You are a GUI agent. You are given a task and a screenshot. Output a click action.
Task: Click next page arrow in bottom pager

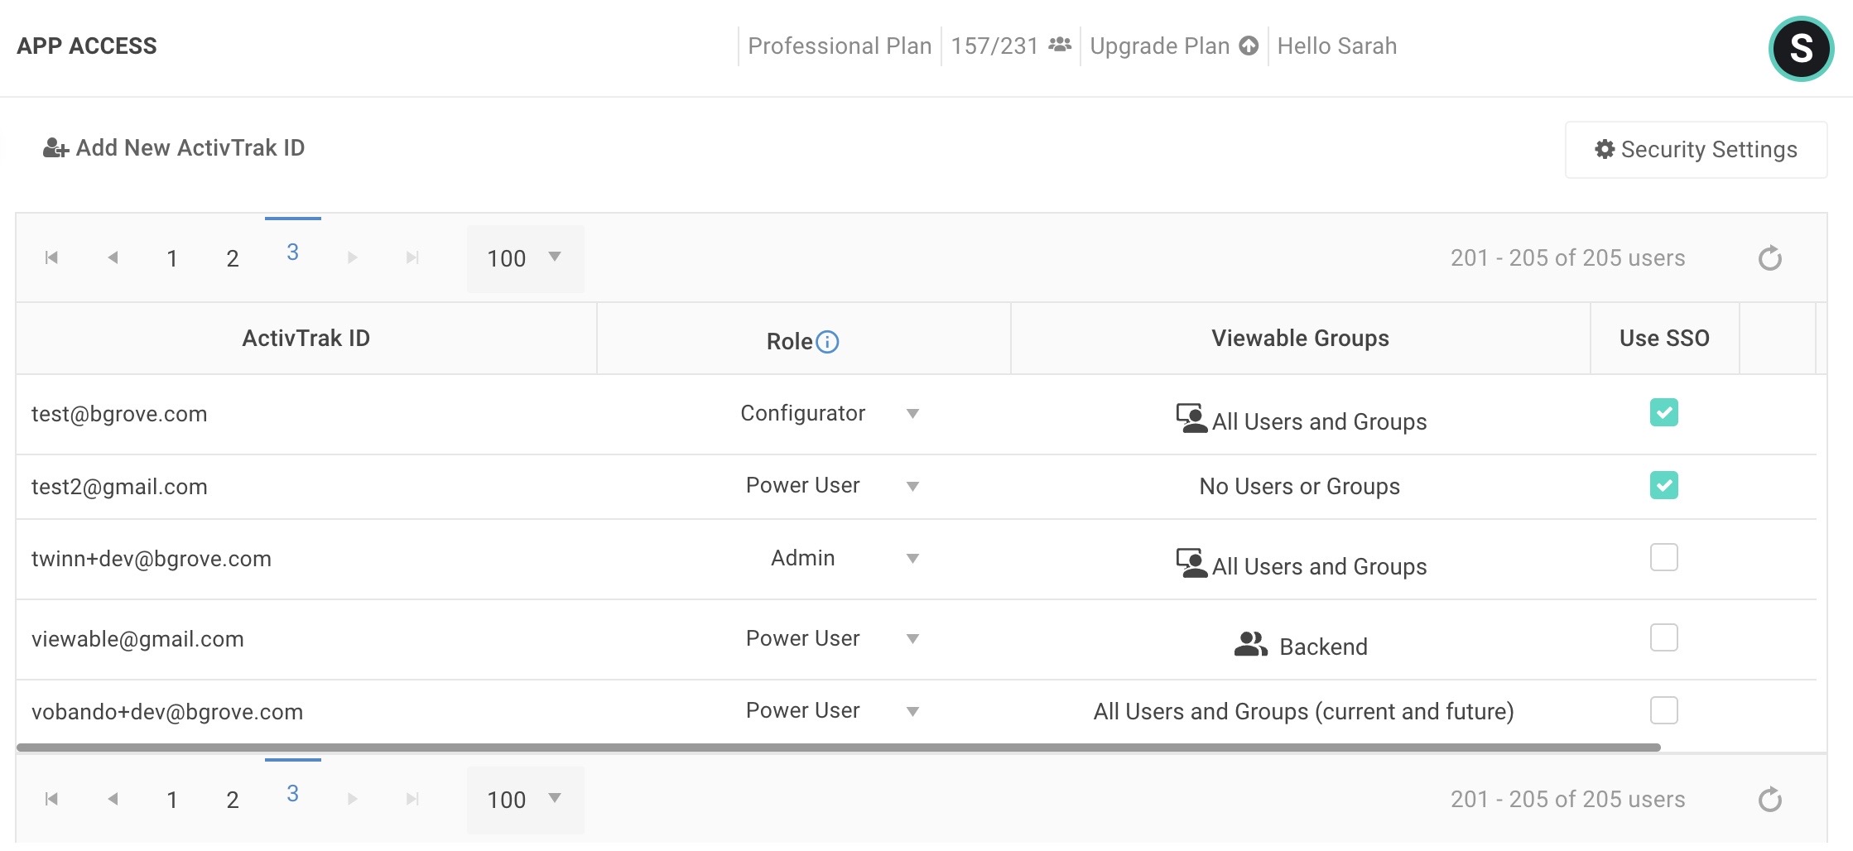353,799
